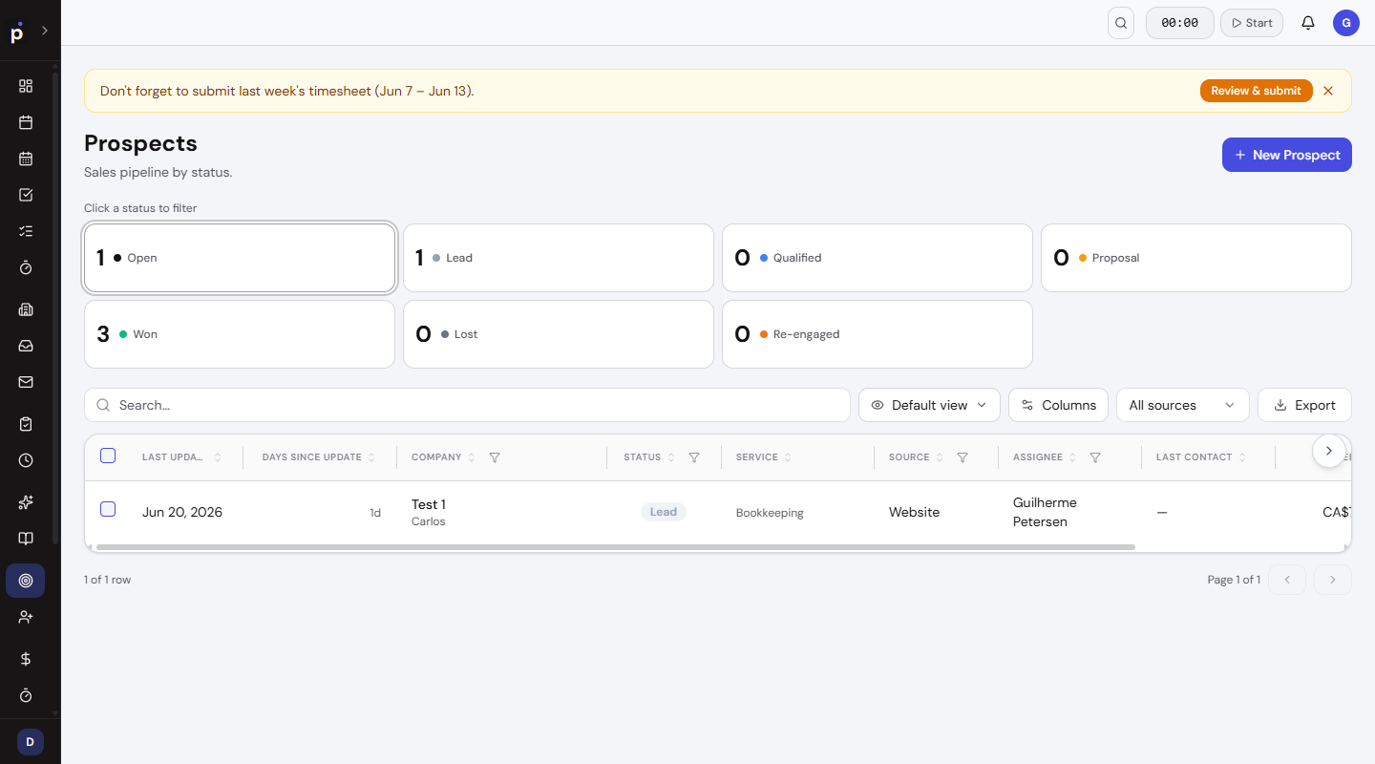
Task: Open the Columns settings button
Action: coord(1058,405)
